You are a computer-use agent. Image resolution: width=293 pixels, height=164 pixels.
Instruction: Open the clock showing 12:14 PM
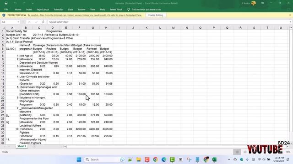pos(278,159)
